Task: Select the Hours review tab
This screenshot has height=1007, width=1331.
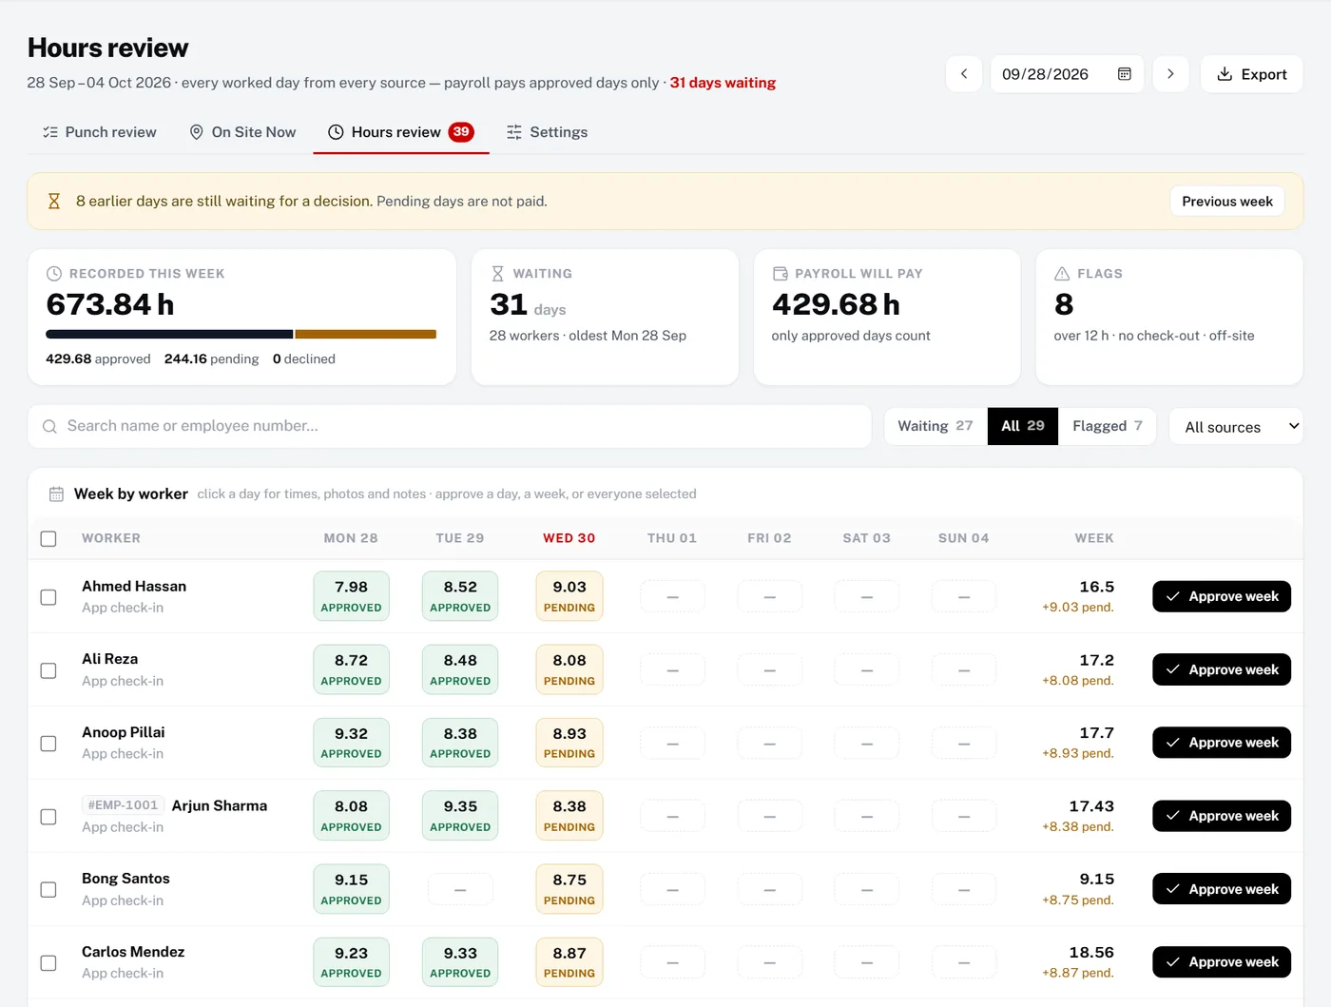Action: point(401,132)
